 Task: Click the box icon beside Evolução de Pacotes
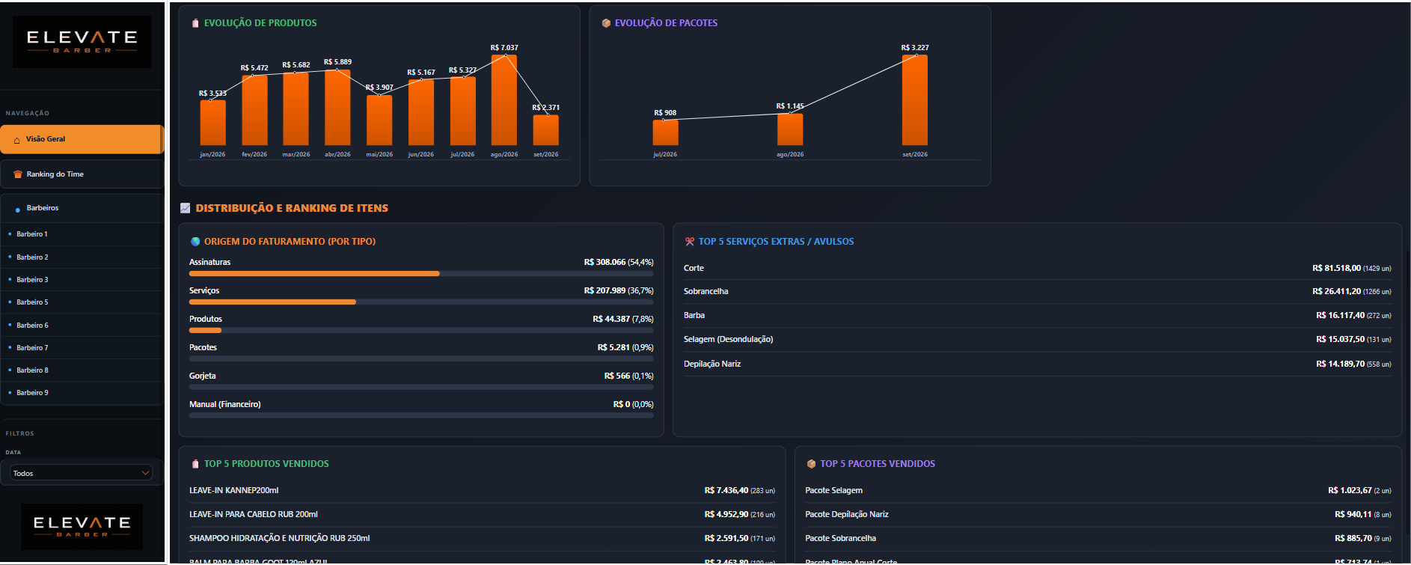pyautogui.click(x=606, y=23)
